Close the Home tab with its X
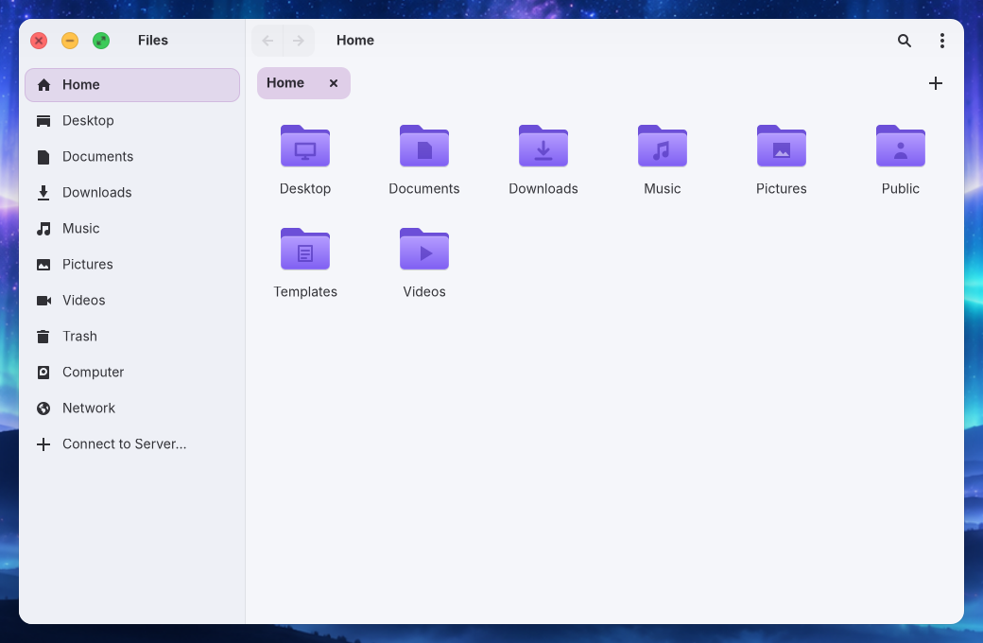This screenshot has width=983, height=643. [x=334, y=83]
